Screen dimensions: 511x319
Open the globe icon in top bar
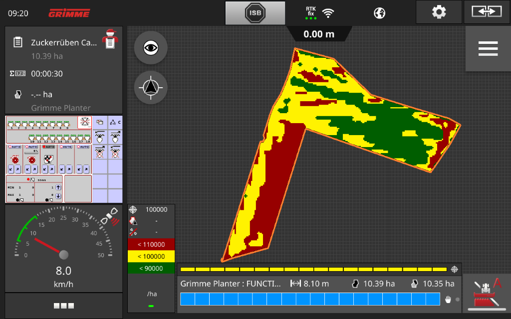(379, 13)
